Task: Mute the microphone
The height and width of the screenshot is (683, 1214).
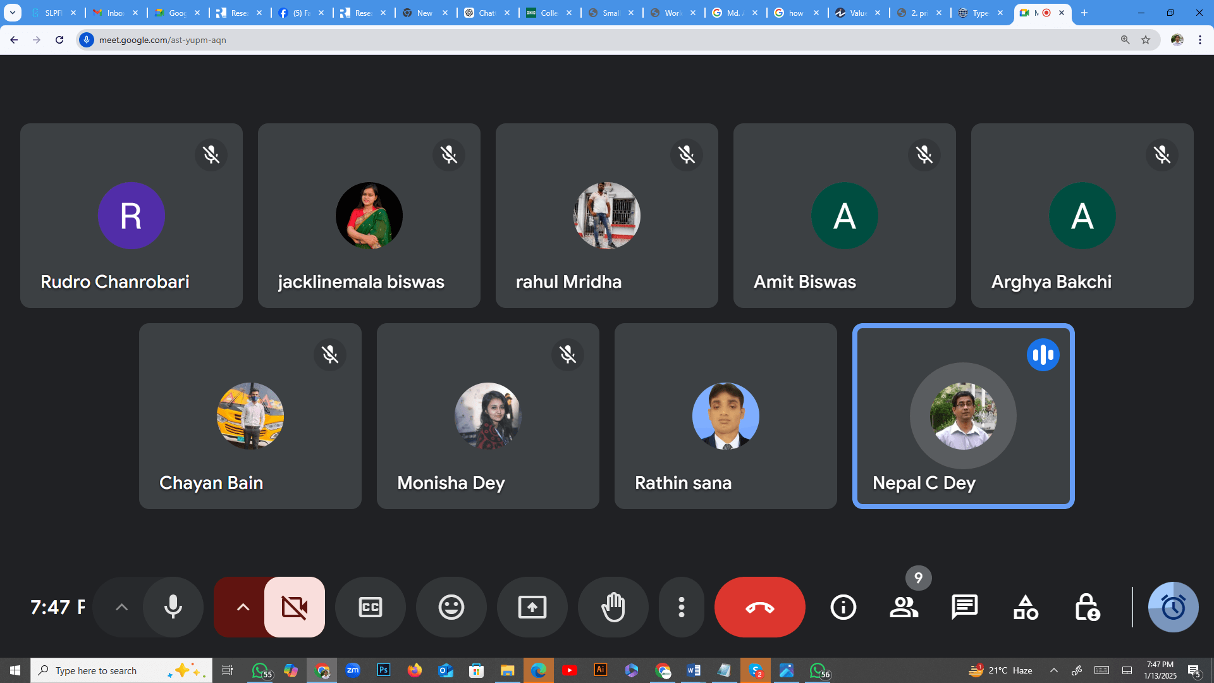Action: click(x=173, y=607)
